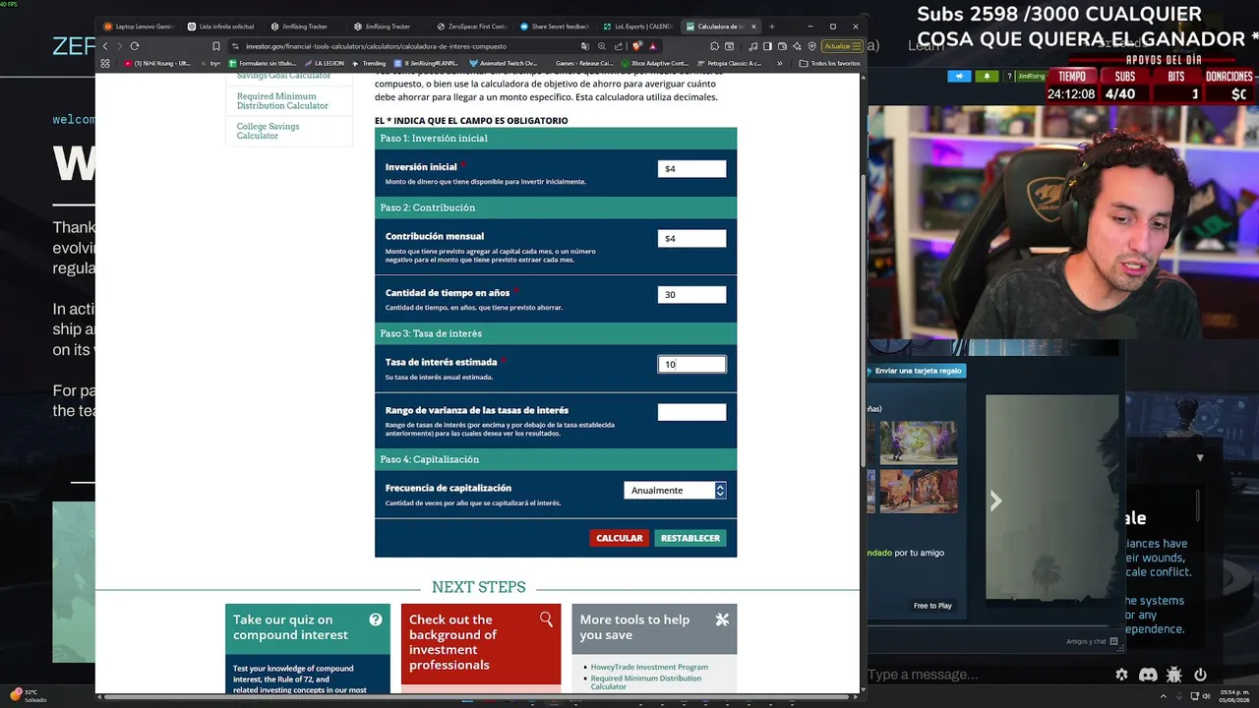The height and width of the screenshot is (708, 1259).
Task: Reload the compound interest calculator page
Action: pyautogui.click(x=135, y=46)
